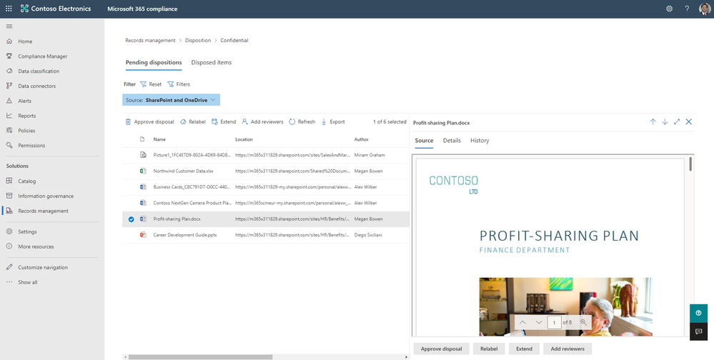The width and height of the screenshot is (714, 360).
Task: Open the app launcher waffle icon
Action: point(9,9)
